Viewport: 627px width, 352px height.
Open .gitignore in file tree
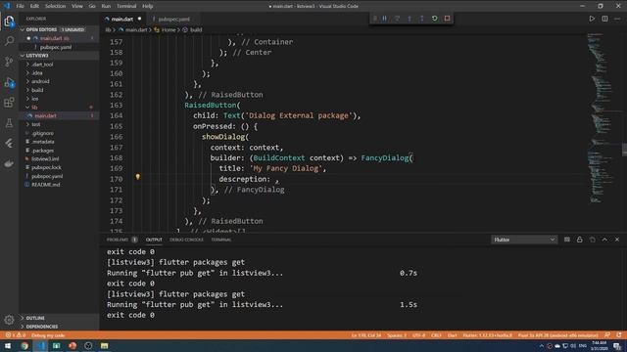tap(59, 133)
